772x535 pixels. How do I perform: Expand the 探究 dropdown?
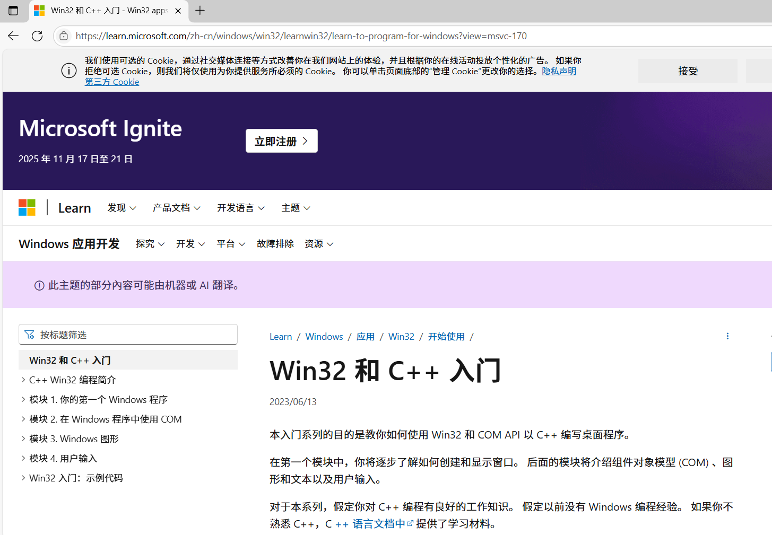coord(150,244)
